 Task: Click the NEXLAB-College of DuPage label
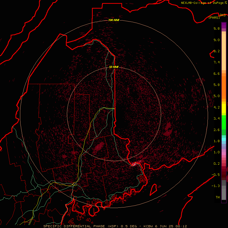pos(202,3)
